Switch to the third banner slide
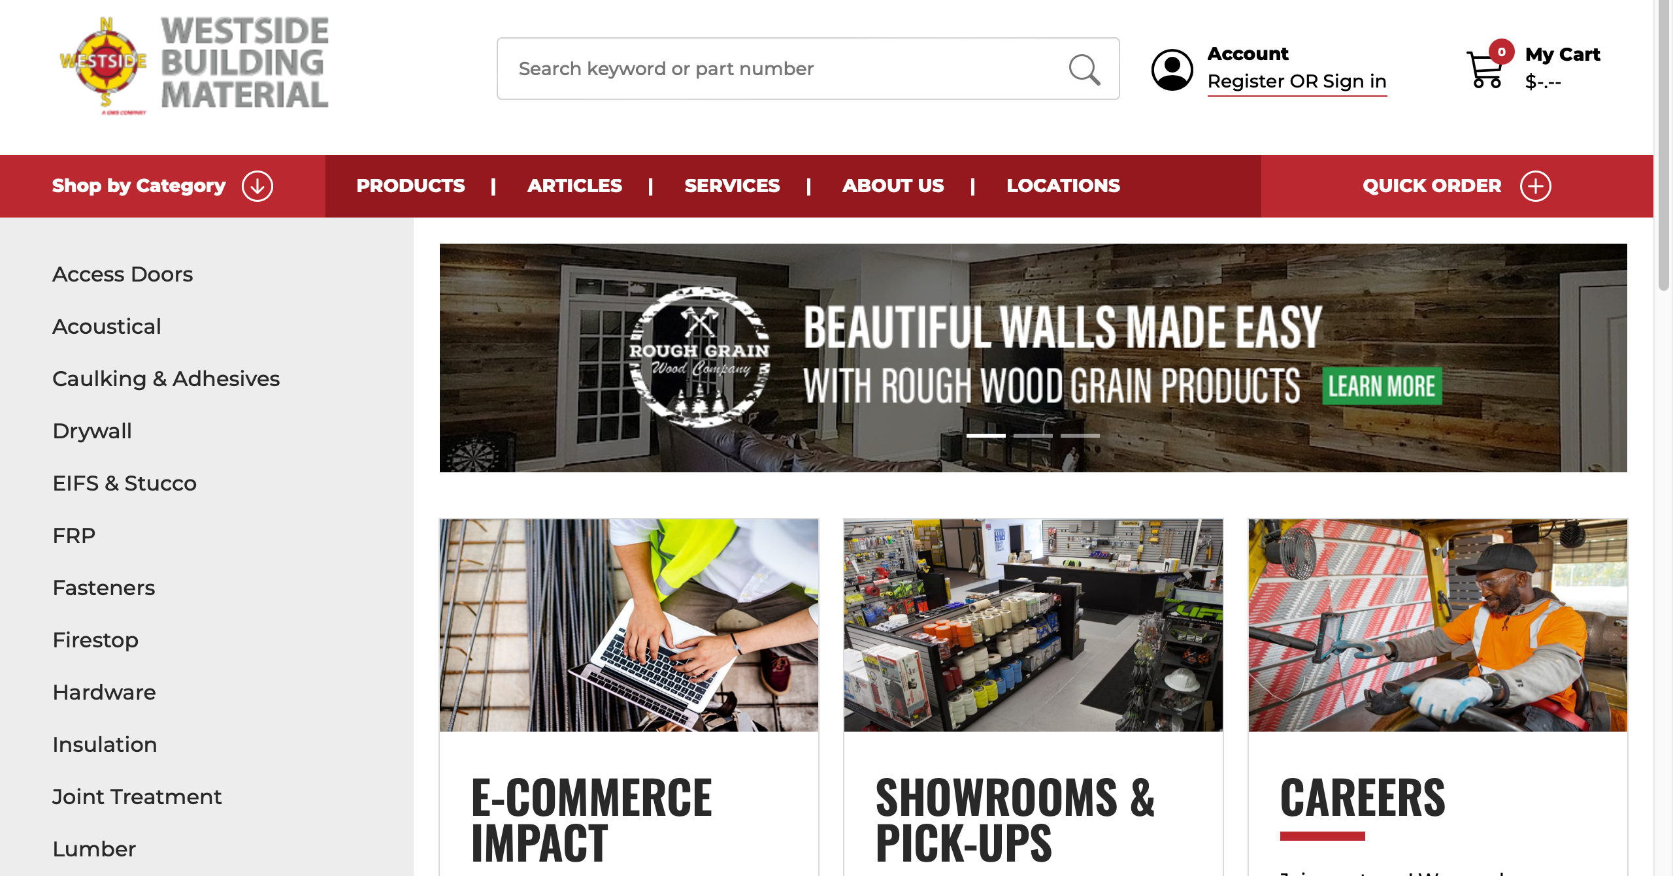1673x876 pixels. [1080, 435]
